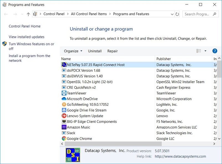Click the Google Drive File Stream icon
The height and width of the screenshot is (164, 222).
[64, 110]
